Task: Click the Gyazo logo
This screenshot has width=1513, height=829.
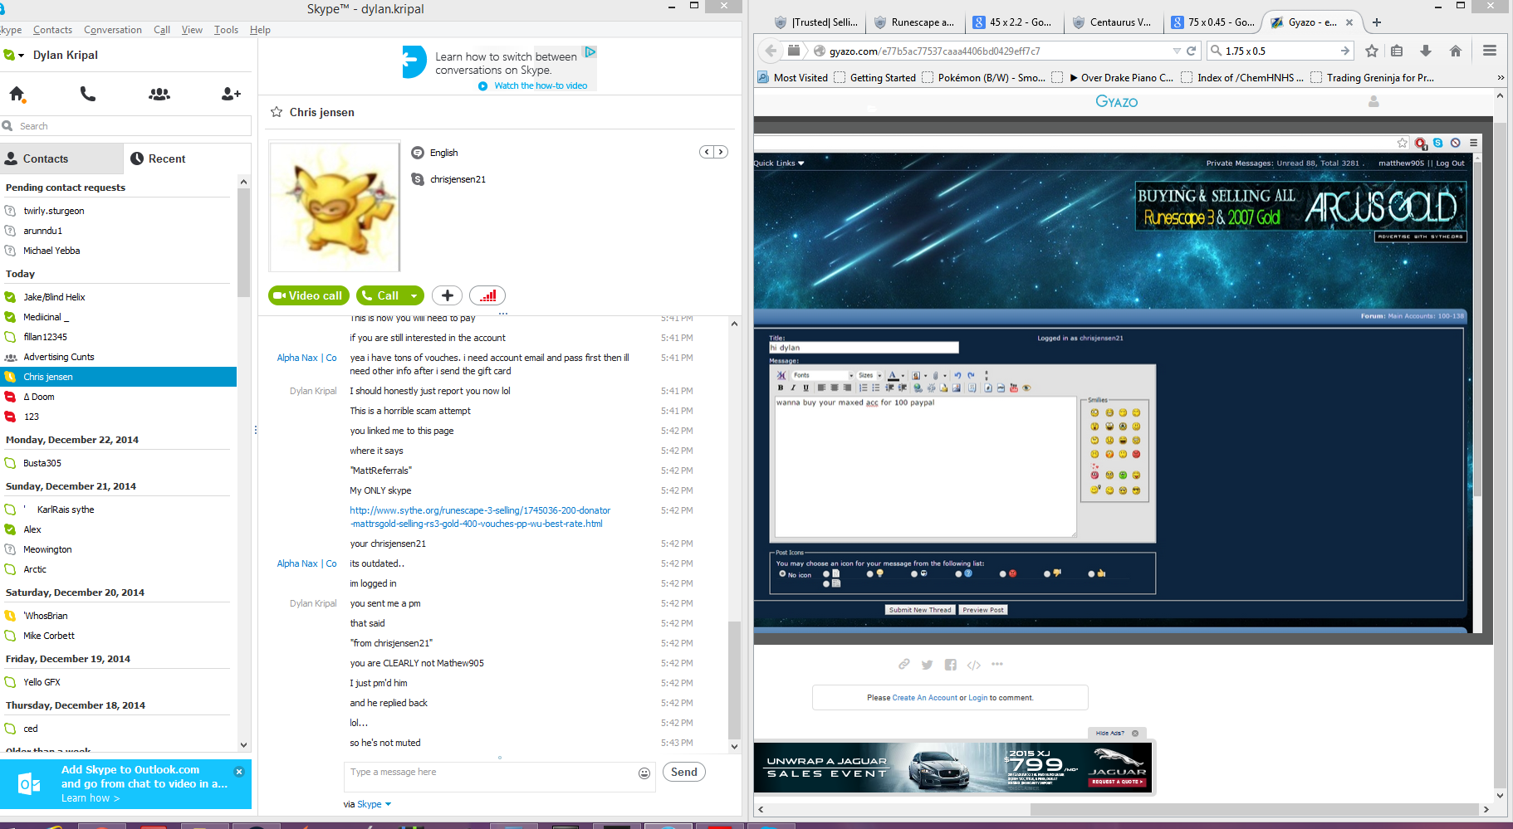Action: point(1117,101)
